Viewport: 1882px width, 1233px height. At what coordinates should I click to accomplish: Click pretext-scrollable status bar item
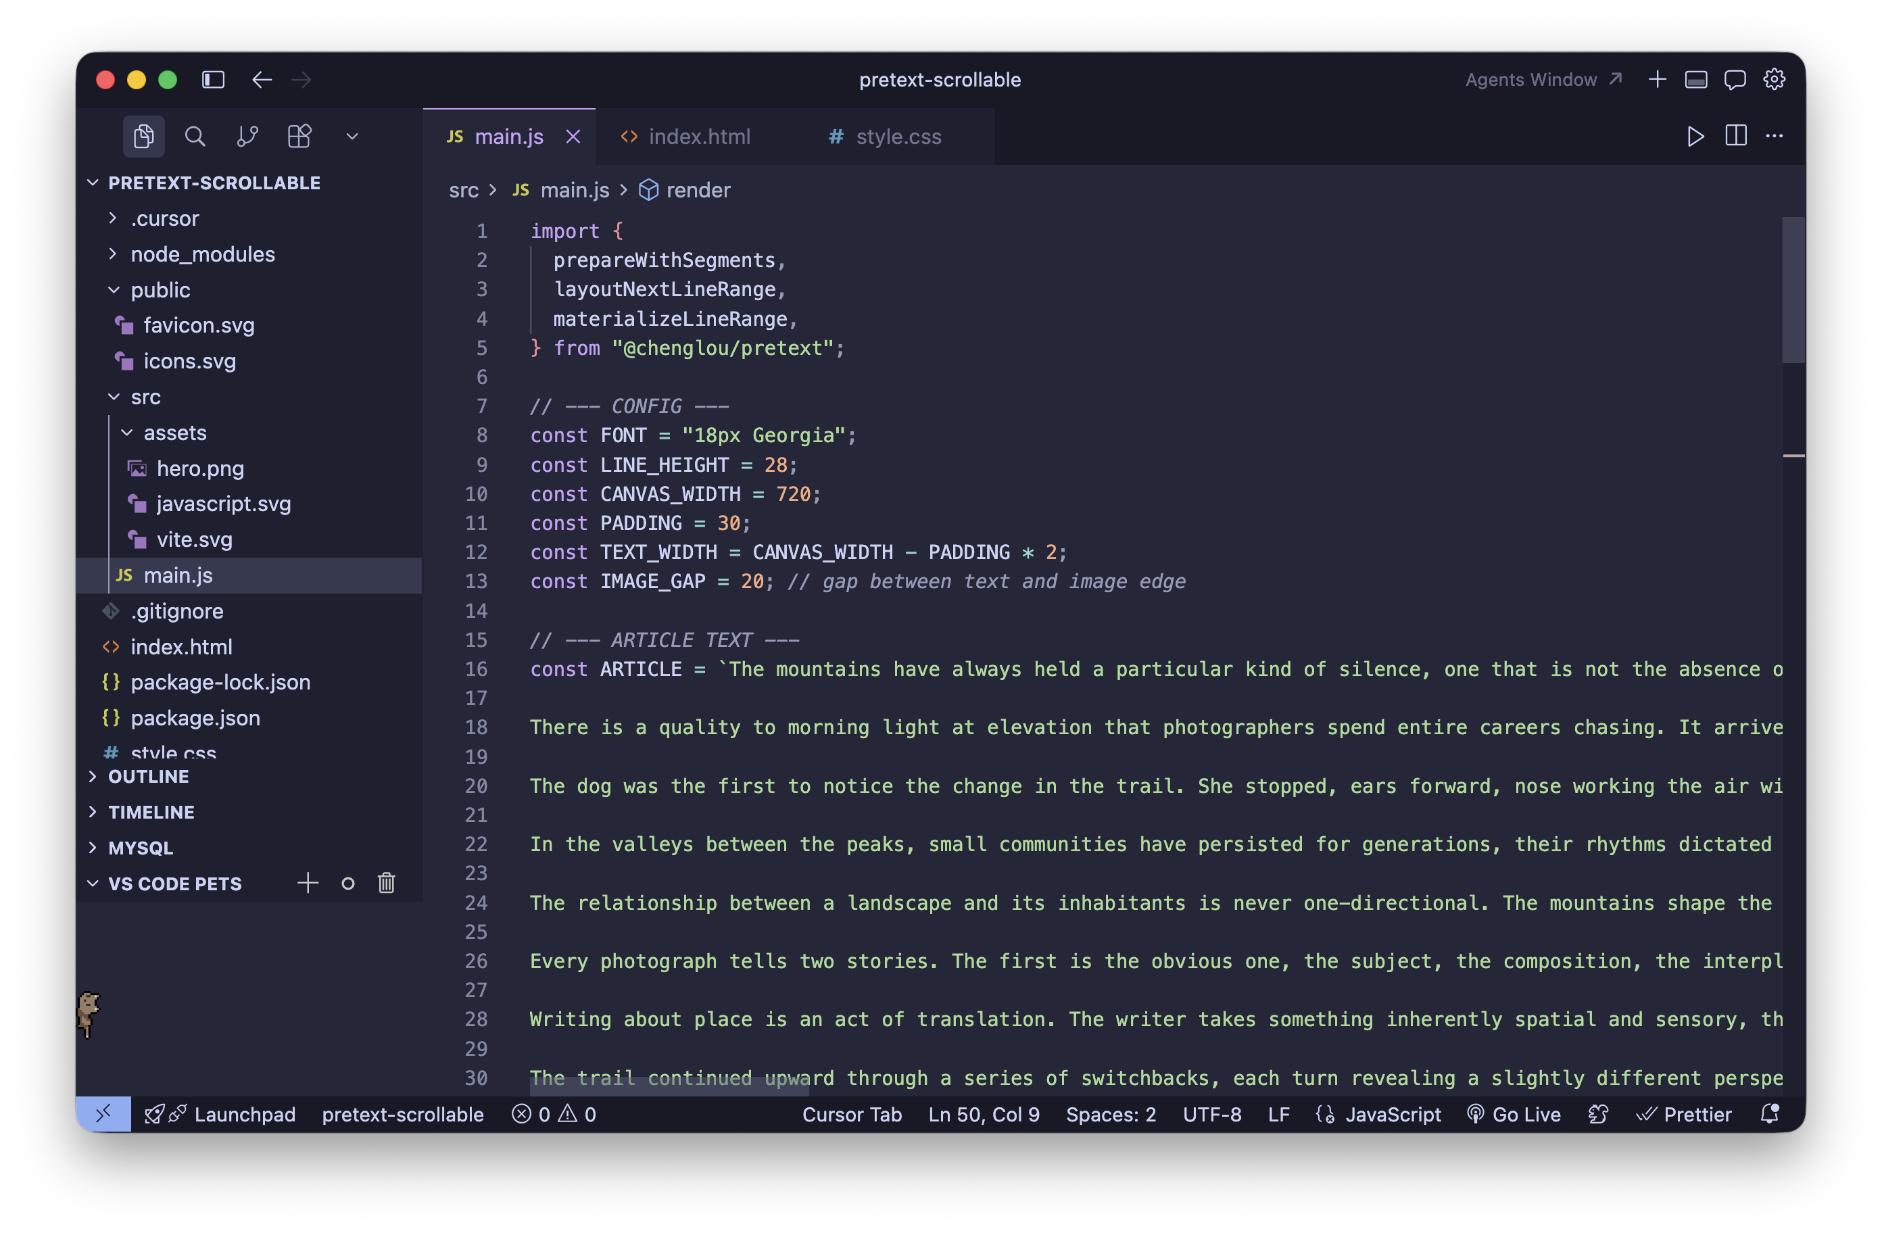(x=402, y=1115)
